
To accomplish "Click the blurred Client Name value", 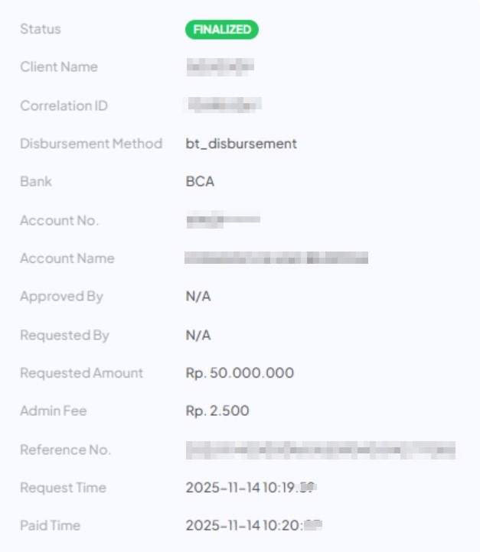I will (x=220, y=67).
